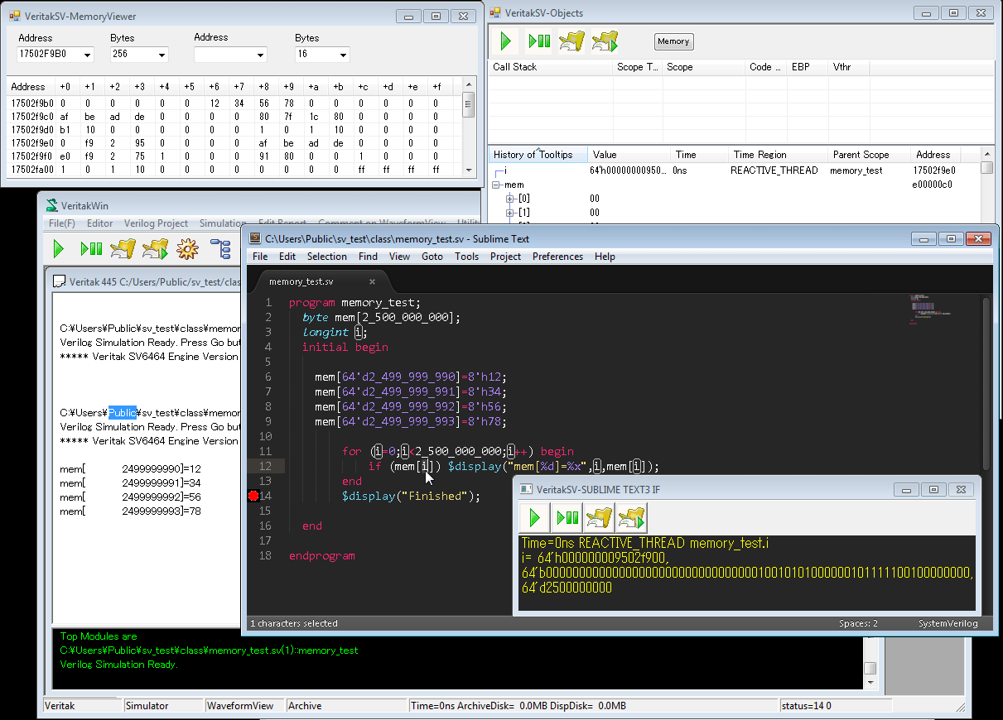Toggle the red breakpoint on line 14
The width and height of the screenshot is (1003, 720).
tap(253, 497)
